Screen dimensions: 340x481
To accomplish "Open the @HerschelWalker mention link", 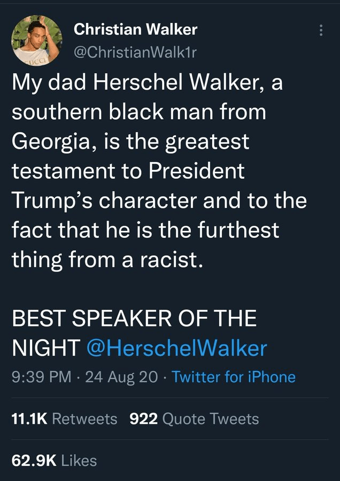I will point(176,348).
